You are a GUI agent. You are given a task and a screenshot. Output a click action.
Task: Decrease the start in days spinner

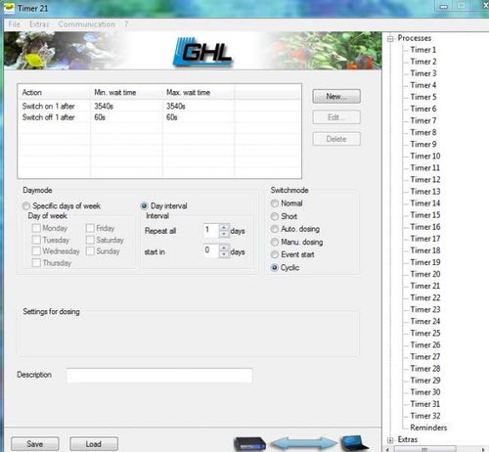pos(224,254)
